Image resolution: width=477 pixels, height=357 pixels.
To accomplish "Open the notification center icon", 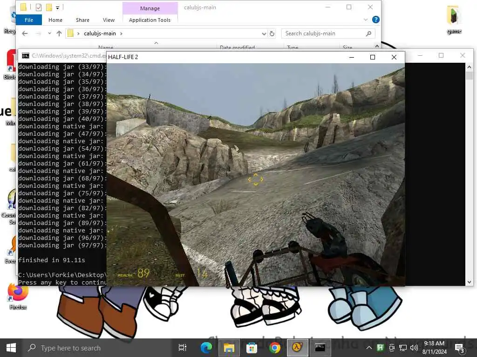I will (459, 348).
